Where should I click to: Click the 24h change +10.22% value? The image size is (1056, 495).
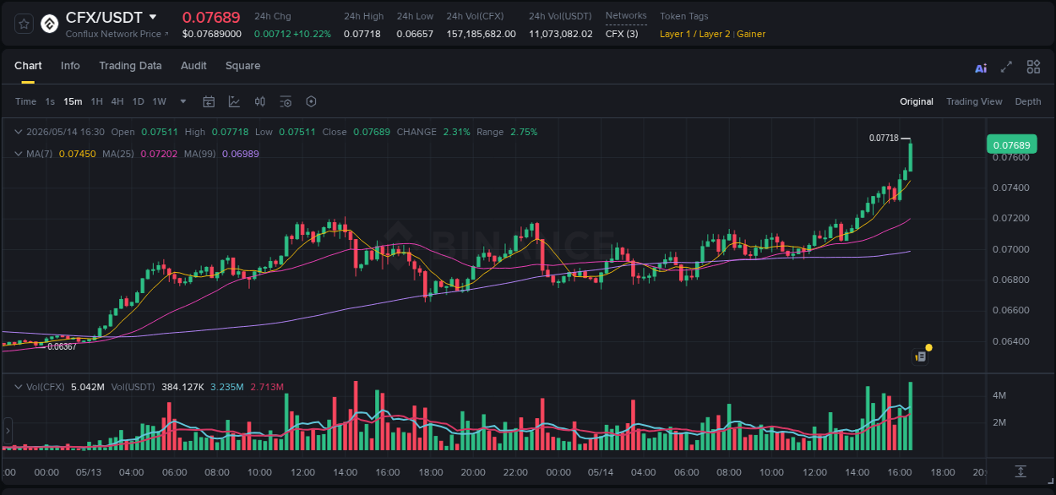313,34
